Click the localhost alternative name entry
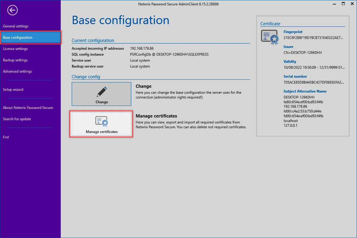Viewport: 357px width, 238px height. (291, 121)
